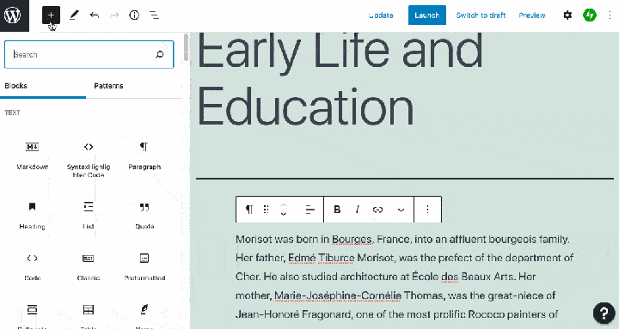Screen dimensions: 619x329
Task: Insert the Table block icon
Action: pos(89,309)
